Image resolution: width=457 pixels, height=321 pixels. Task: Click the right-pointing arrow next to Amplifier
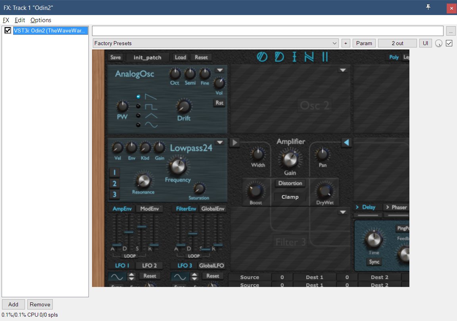(234, 142)
